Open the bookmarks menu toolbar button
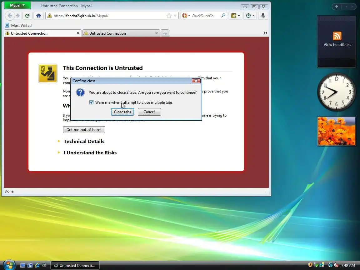 pos(235,16)
